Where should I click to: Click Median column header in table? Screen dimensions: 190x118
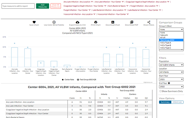[x=127, y=98]
